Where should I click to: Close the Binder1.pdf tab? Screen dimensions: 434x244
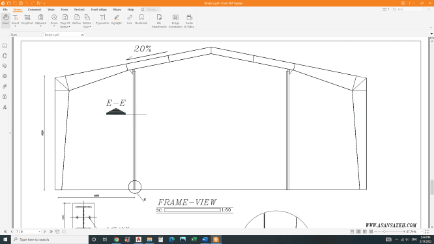point(82,35)
